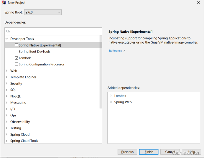
Task: Expand the Spring Cloud Tools category
Action: point(7,141)
